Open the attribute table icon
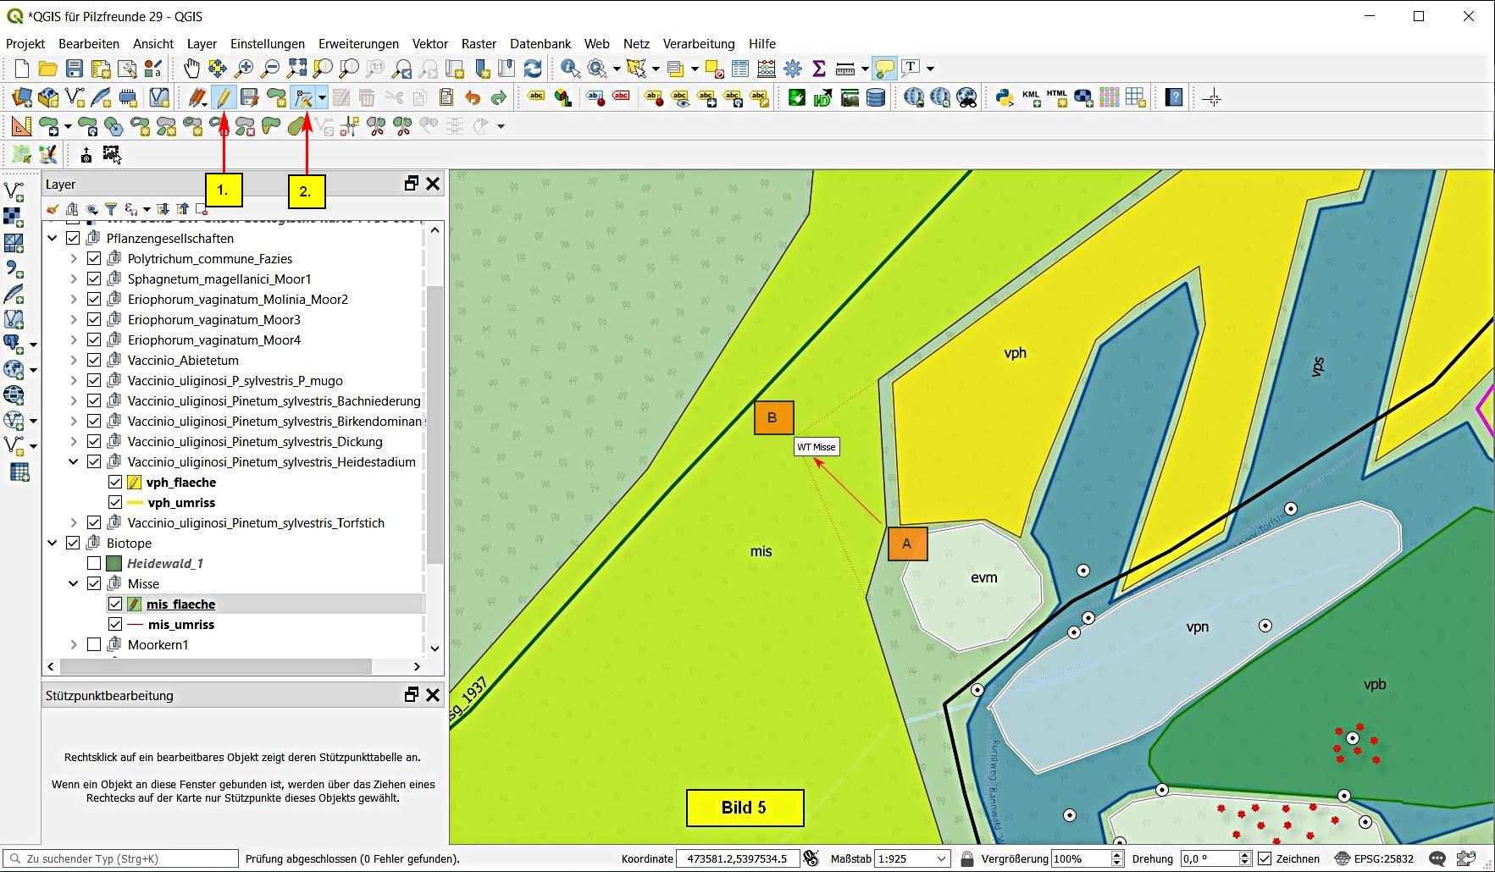Viewport: 1495px width, 872px height. point(739,69)
